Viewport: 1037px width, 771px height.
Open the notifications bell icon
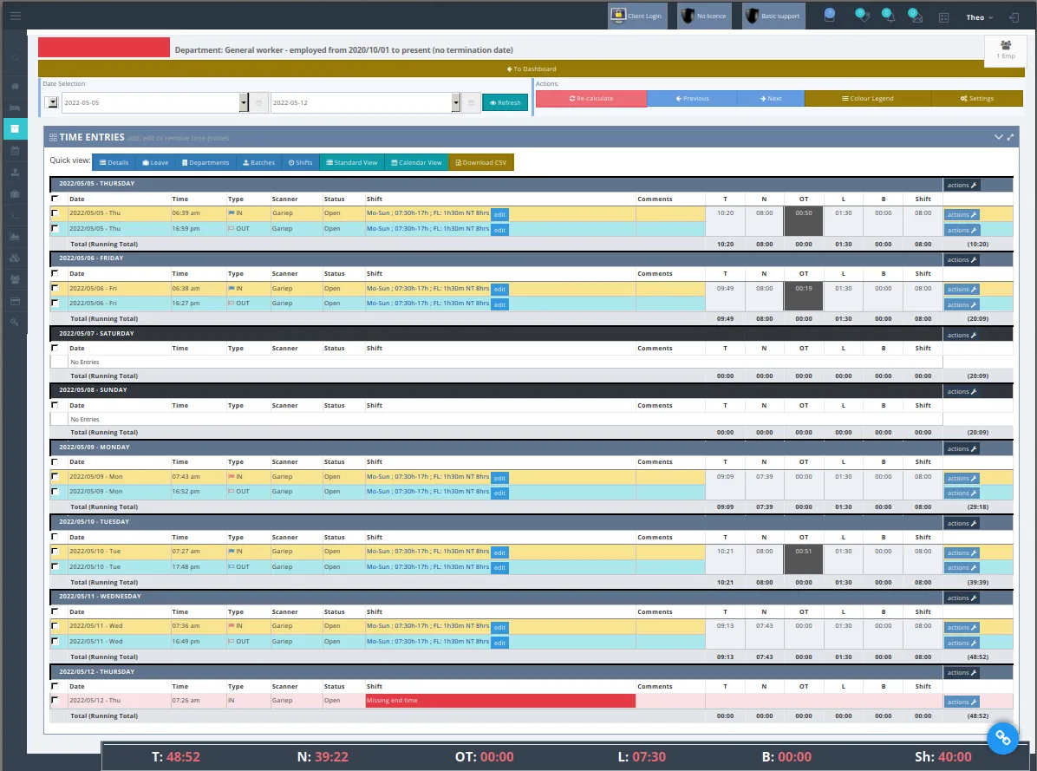point(889,16)
